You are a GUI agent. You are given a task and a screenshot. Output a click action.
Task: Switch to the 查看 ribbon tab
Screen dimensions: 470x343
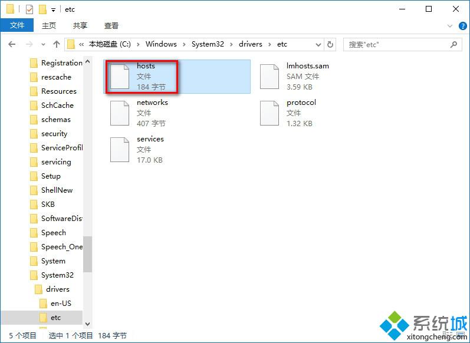(x=111, y=26)
